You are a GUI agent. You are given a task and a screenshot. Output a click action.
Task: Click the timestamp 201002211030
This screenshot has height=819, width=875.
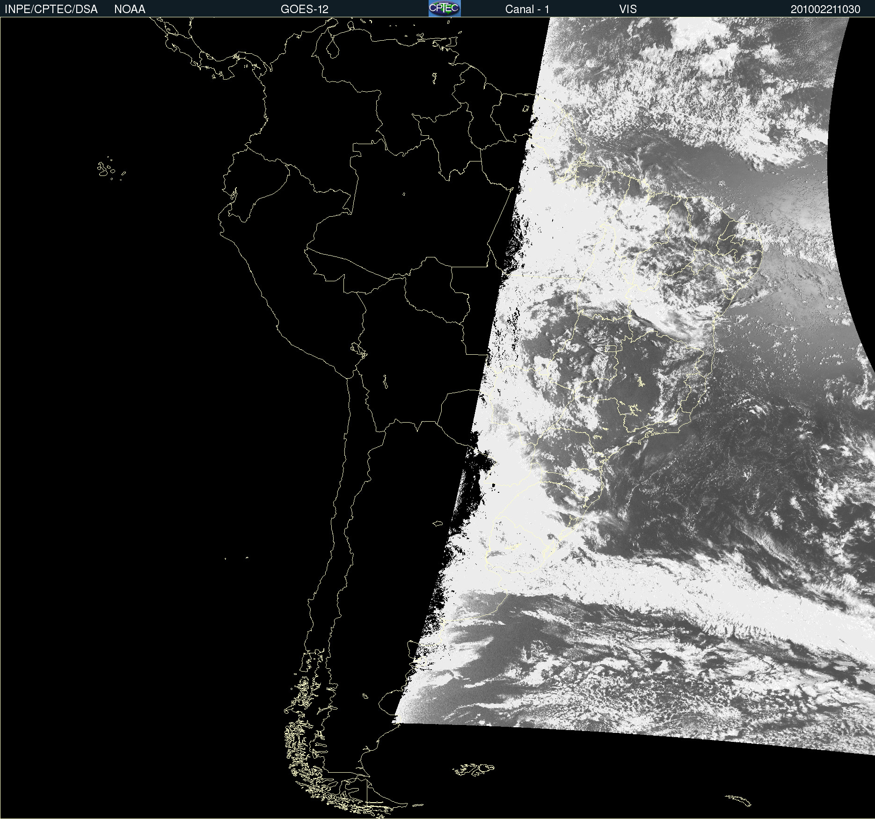[x=825, y=9]
